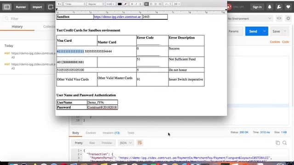This screenshot has height=165, width=294.
Task: Search response body magnifier icon
Action: click(x=284, y=143)
